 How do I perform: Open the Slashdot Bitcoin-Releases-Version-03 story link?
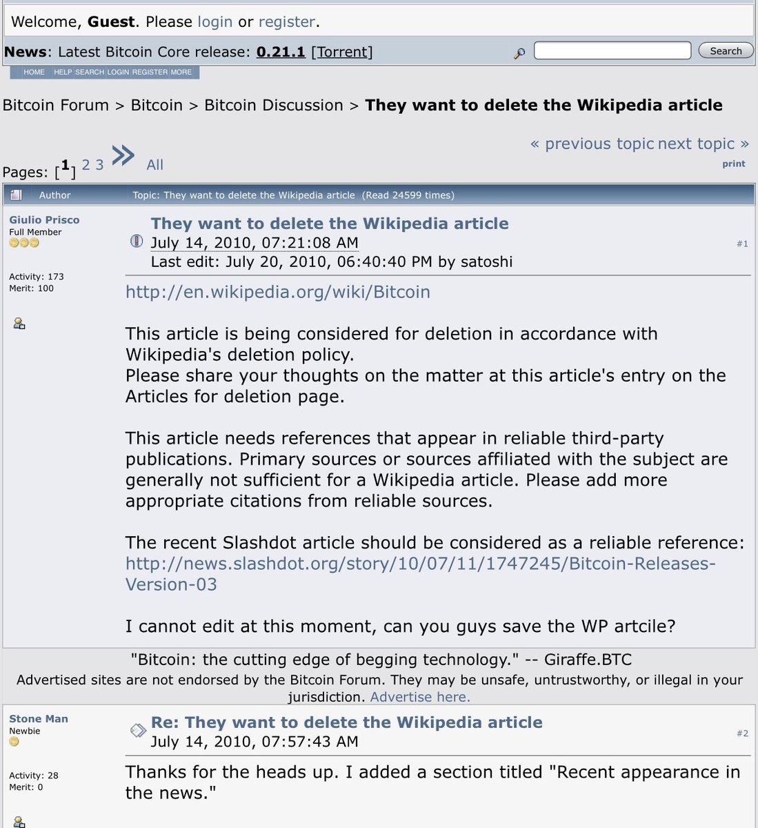tap(421, 573)
